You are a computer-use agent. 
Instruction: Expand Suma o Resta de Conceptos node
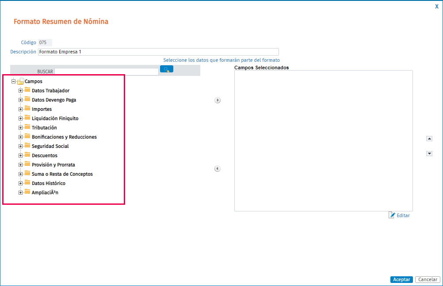click(x=20, y=174)
